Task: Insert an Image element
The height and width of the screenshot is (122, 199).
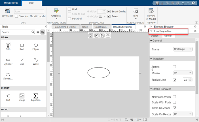Action: click(22, 98)
